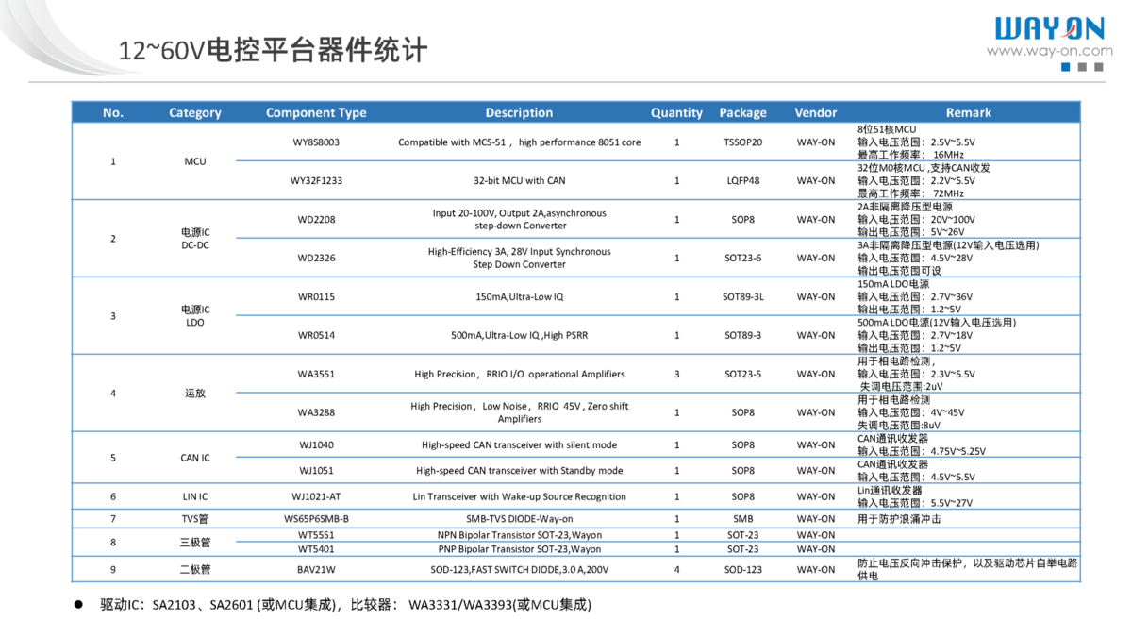Click the Category column header
This screenshot has width=1132, height=637.
195,112
